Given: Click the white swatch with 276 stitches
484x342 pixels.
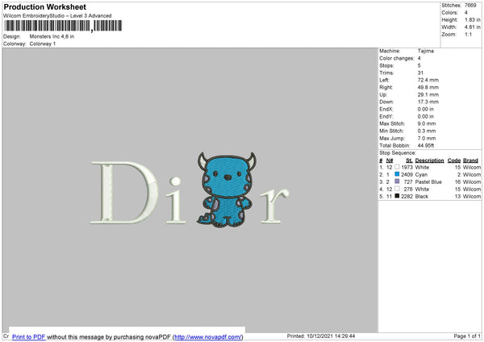Looking at the screenshot, I should pyautogui.click(x=397, y=189).
